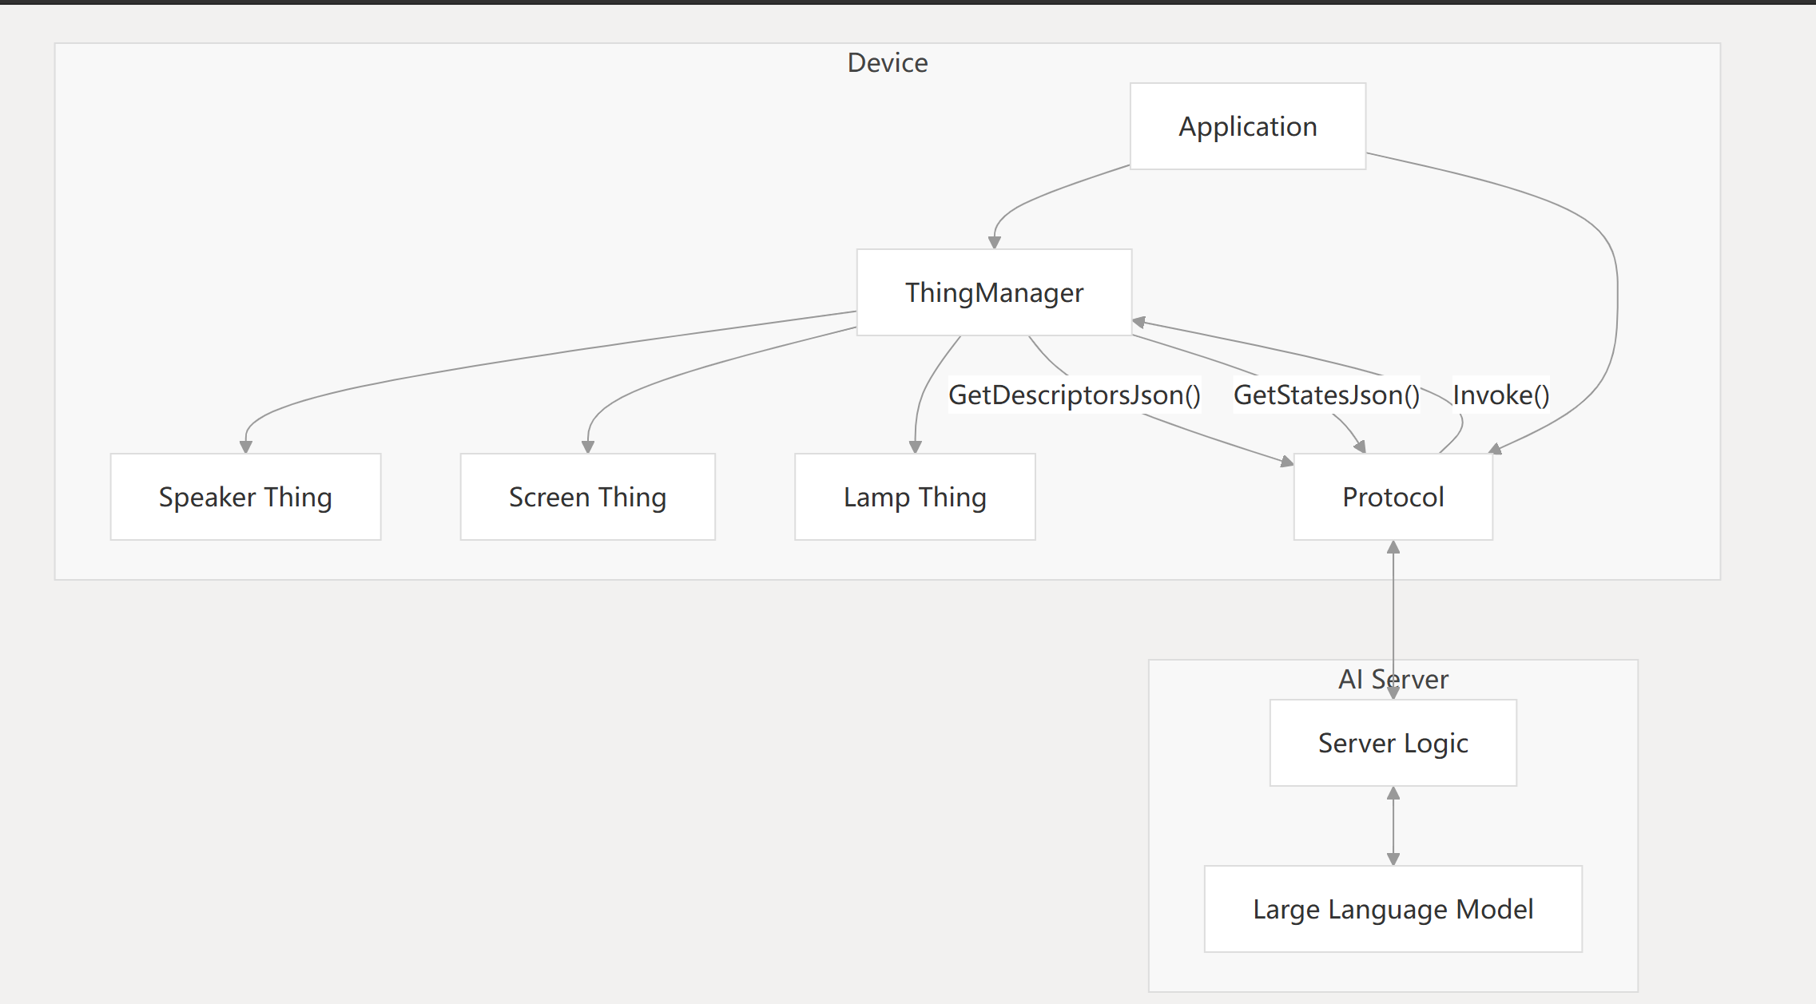Screen dimensions: 1816x1004
Task: Click arrowhead entering Screen Thing
Action: (588, 446)
